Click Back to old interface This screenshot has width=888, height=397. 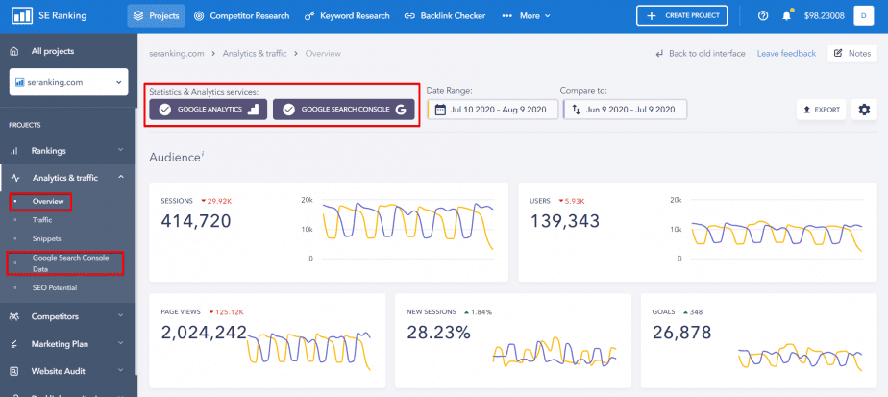(701, 53)
